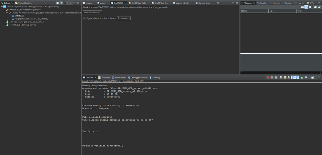The height and width of the screenshot is (155, 322).
Task: Terminate the console process with red stop icon
Action: (268, 77)
